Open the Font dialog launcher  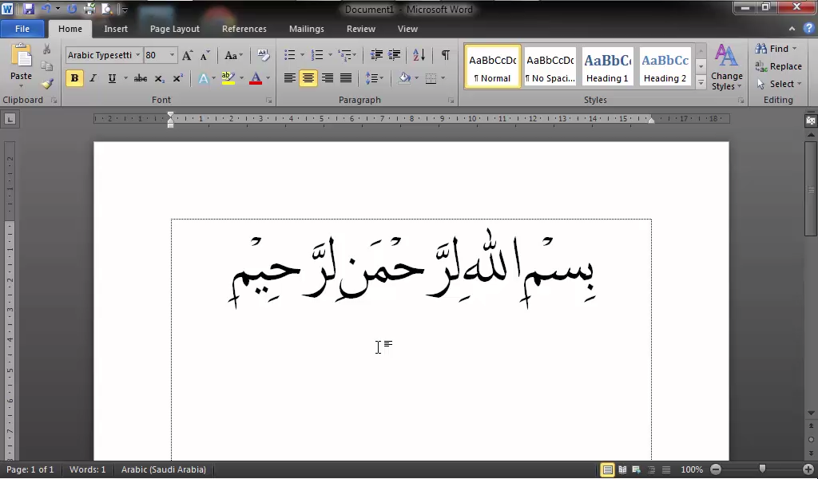pyautogui.click(x=269, y=100)
